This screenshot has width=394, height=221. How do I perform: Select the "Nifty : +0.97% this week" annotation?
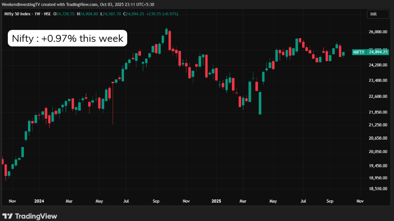coord(68,39)
